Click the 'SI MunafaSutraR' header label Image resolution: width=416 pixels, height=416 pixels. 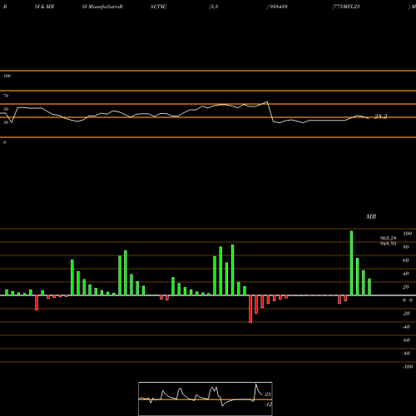102,7
